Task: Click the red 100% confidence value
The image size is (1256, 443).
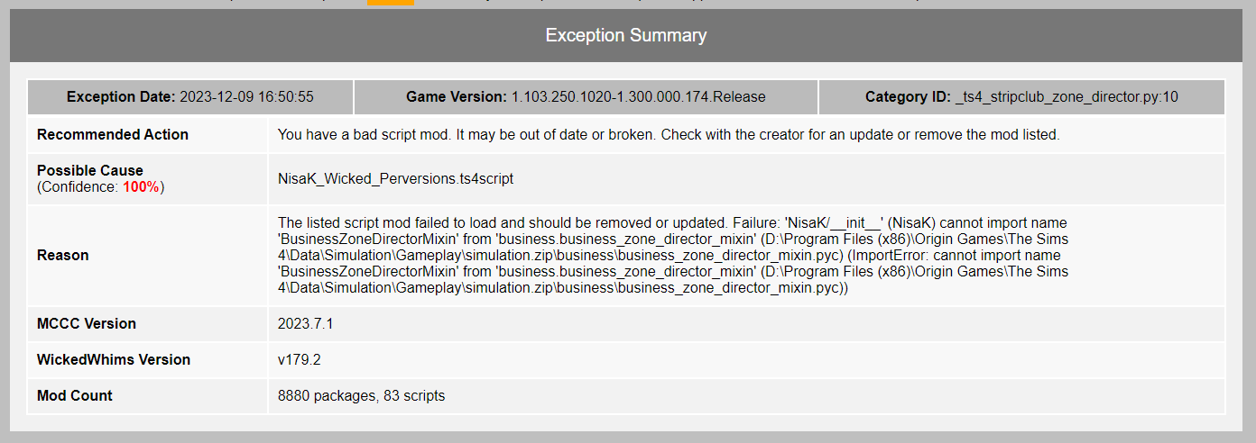Action: pyautogui.click(x=142, y=187)
